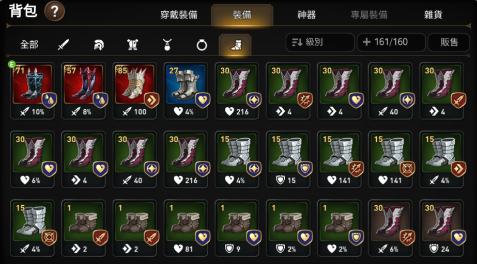Viewport: 477px width, 264px height.
Task: Select the level 57 red boots item
Action: point(83,91)
